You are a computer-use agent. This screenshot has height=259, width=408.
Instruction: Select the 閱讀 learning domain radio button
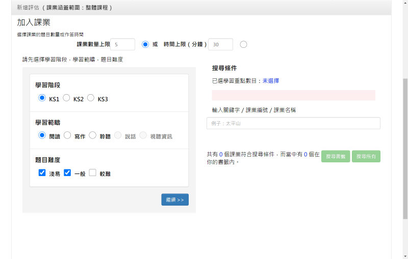pos(42,135)
